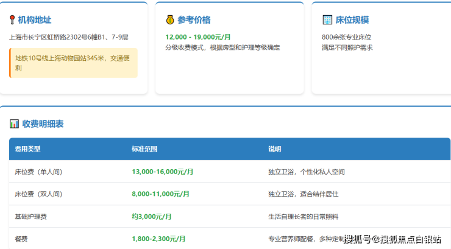Click the bar chart icon beside 收费明细表
This screenshot has width=451, height=249.
pyautogui.click(x=14, y=124)
